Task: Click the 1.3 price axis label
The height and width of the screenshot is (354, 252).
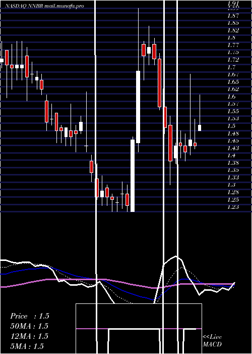Action: [x=231, y=185]
